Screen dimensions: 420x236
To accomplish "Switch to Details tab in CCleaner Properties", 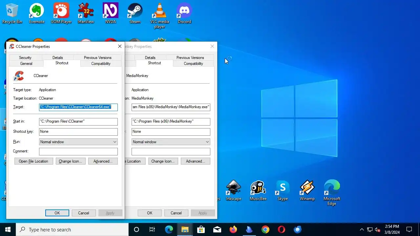I will (58, 58).
